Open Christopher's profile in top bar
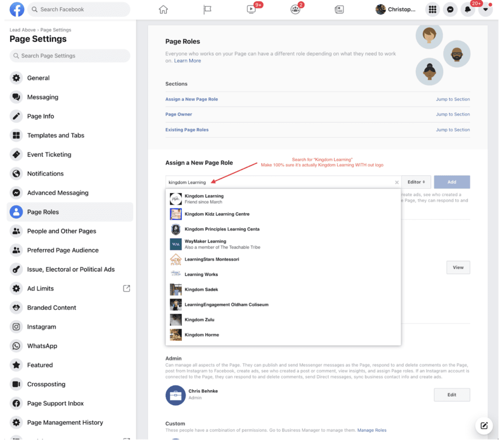 (x=396, y=10)
